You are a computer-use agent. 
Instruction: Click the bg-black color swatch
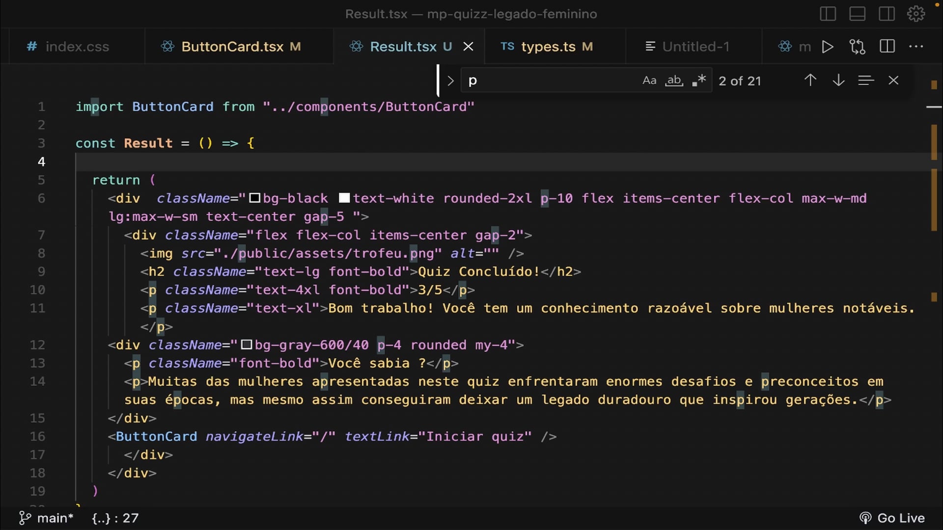point(254,198)
